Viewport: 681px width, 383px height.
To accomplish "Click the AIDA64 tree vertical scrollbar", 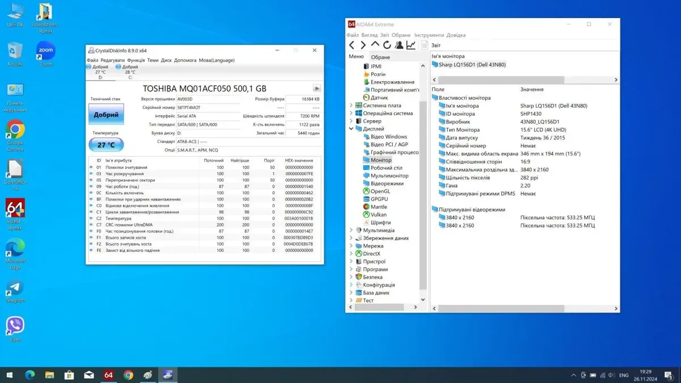I will [x=423, y=193].
